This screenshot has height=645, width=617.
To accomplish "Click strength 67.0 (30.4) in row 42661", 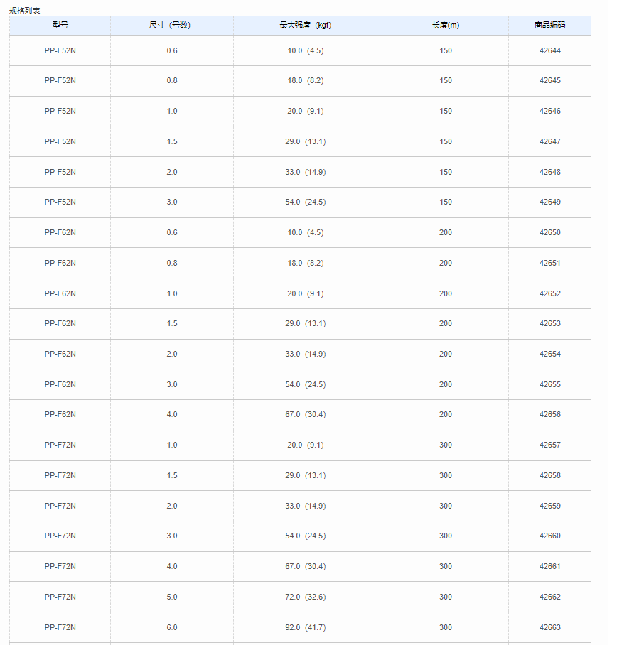I will click(x=306, y=566).
